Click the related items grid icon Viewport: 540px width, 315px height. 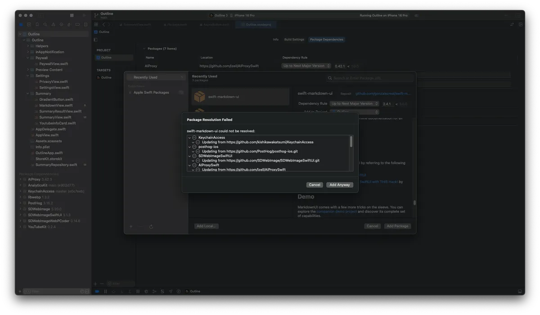click(x=96, y=25)
